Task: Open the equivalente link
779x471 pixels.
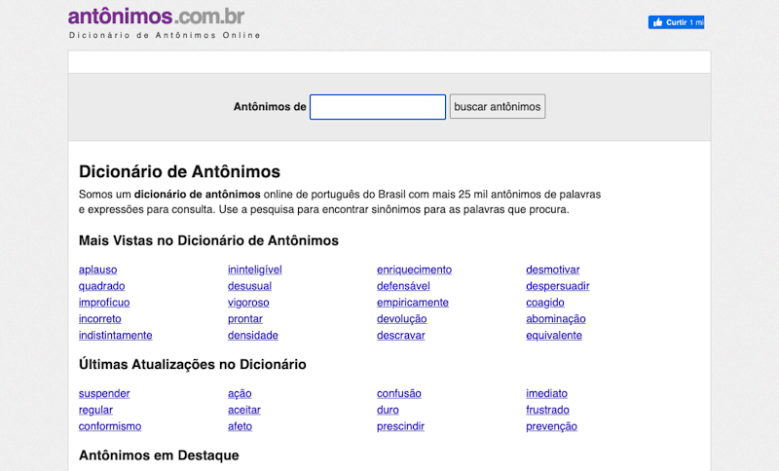Action: 554,335
